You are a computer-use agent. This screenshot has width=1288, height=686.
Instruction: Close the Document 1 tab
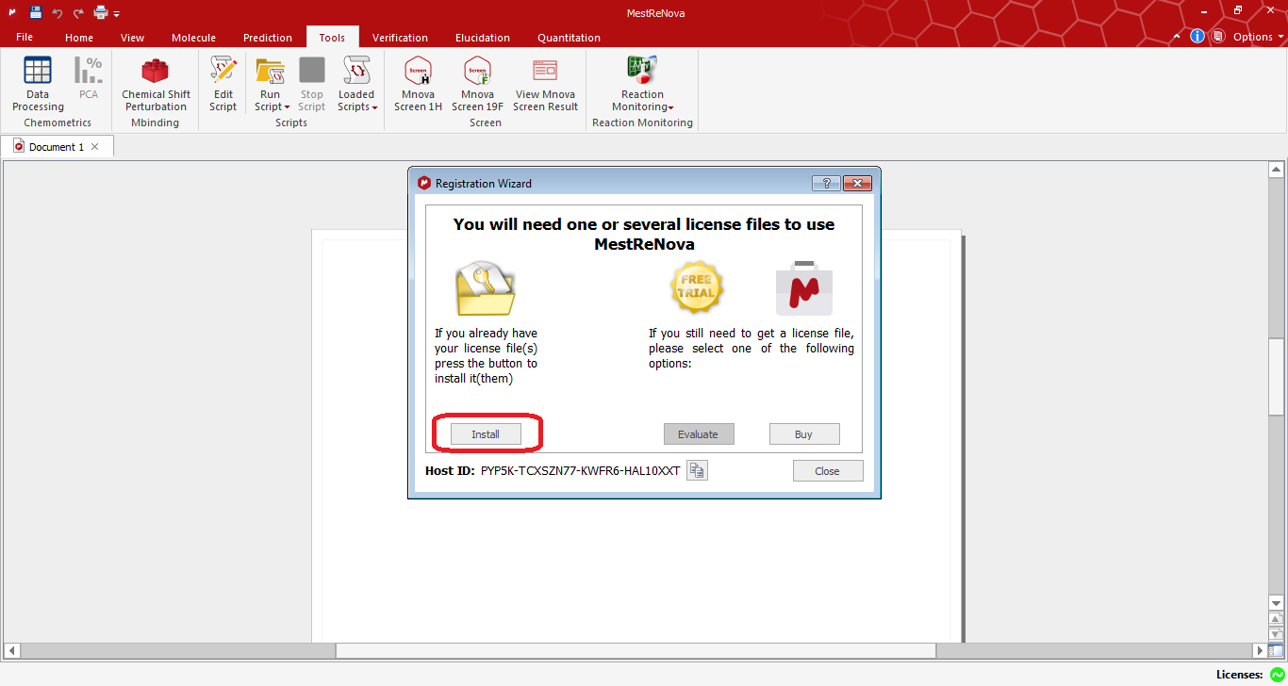click(x=95, y=147)
